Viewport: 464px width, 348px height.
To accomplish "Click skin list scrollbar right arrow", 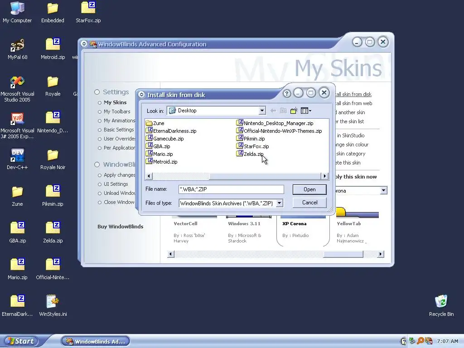I will coord(381,254).
